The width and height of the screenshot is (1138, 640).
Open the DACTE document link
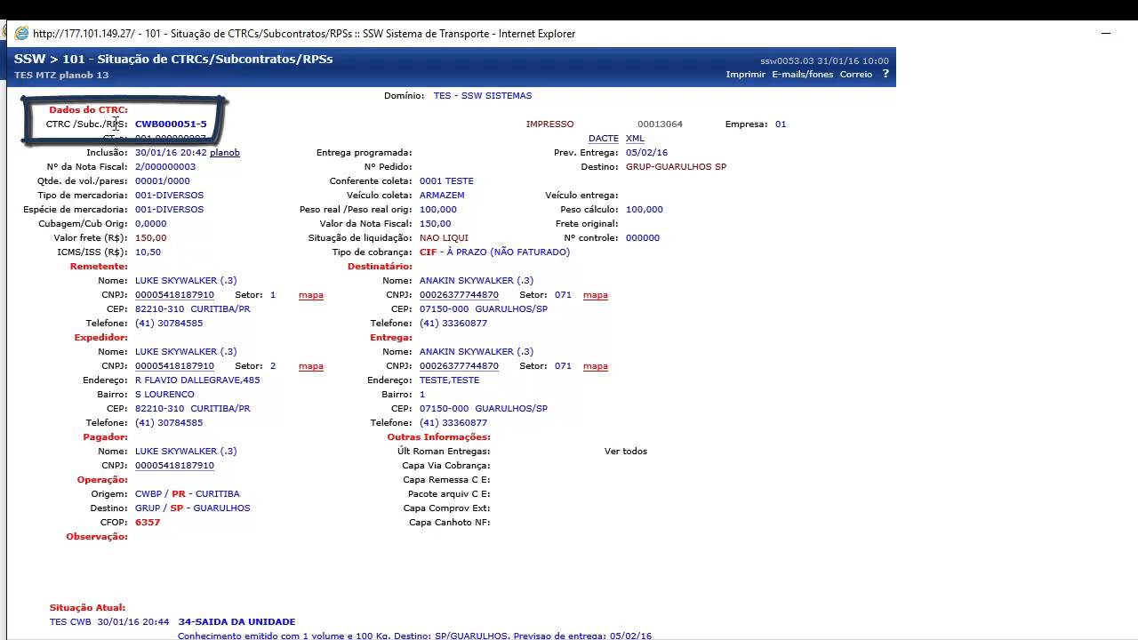[x=604, y=139]
